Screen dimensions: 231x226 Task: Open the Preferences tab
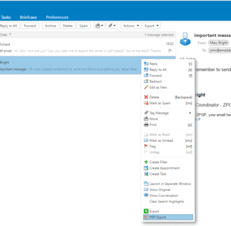click(x=57, y=17)
